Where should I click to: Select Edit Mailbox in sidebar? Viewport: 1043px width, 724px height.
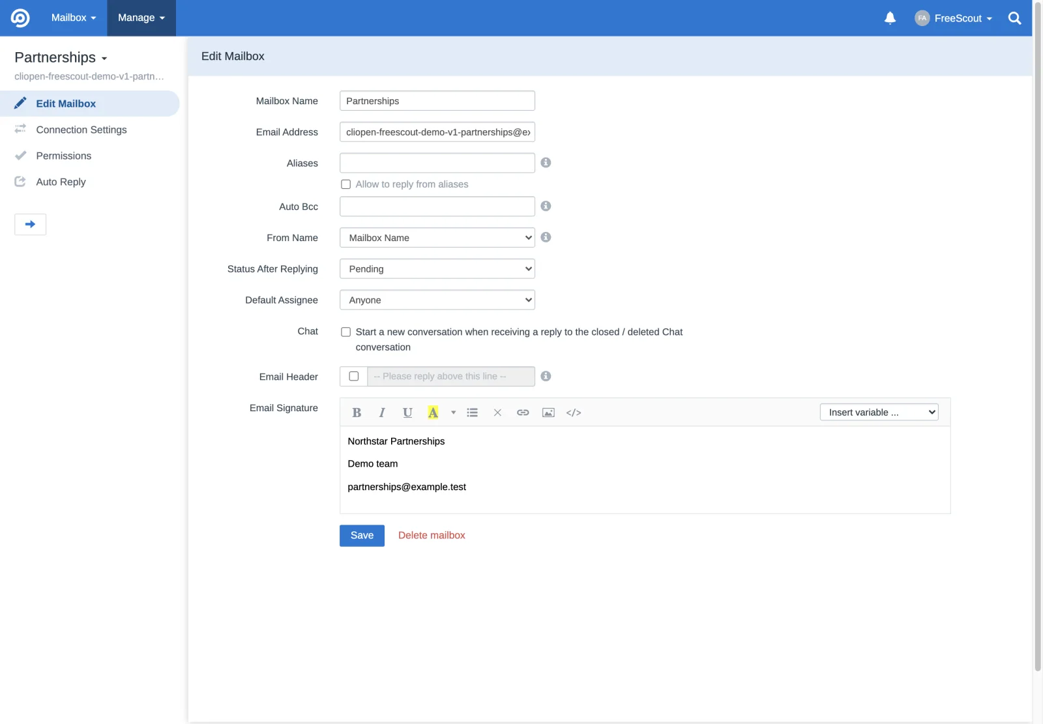pos(90,104)
